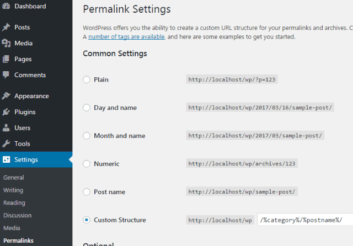Click the Dashboard gauge icon
353x246 pixels.
click(x=6, y=6)
